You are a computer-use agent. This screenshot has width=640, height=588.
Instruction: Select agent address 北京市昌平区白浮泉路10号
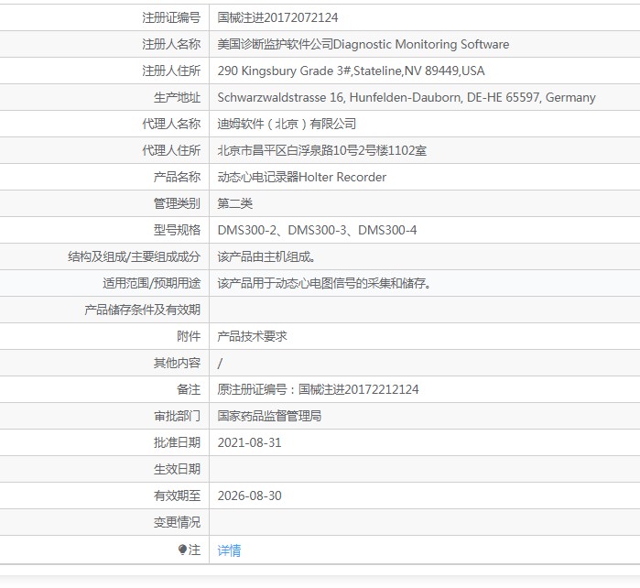tap(287, 150)
